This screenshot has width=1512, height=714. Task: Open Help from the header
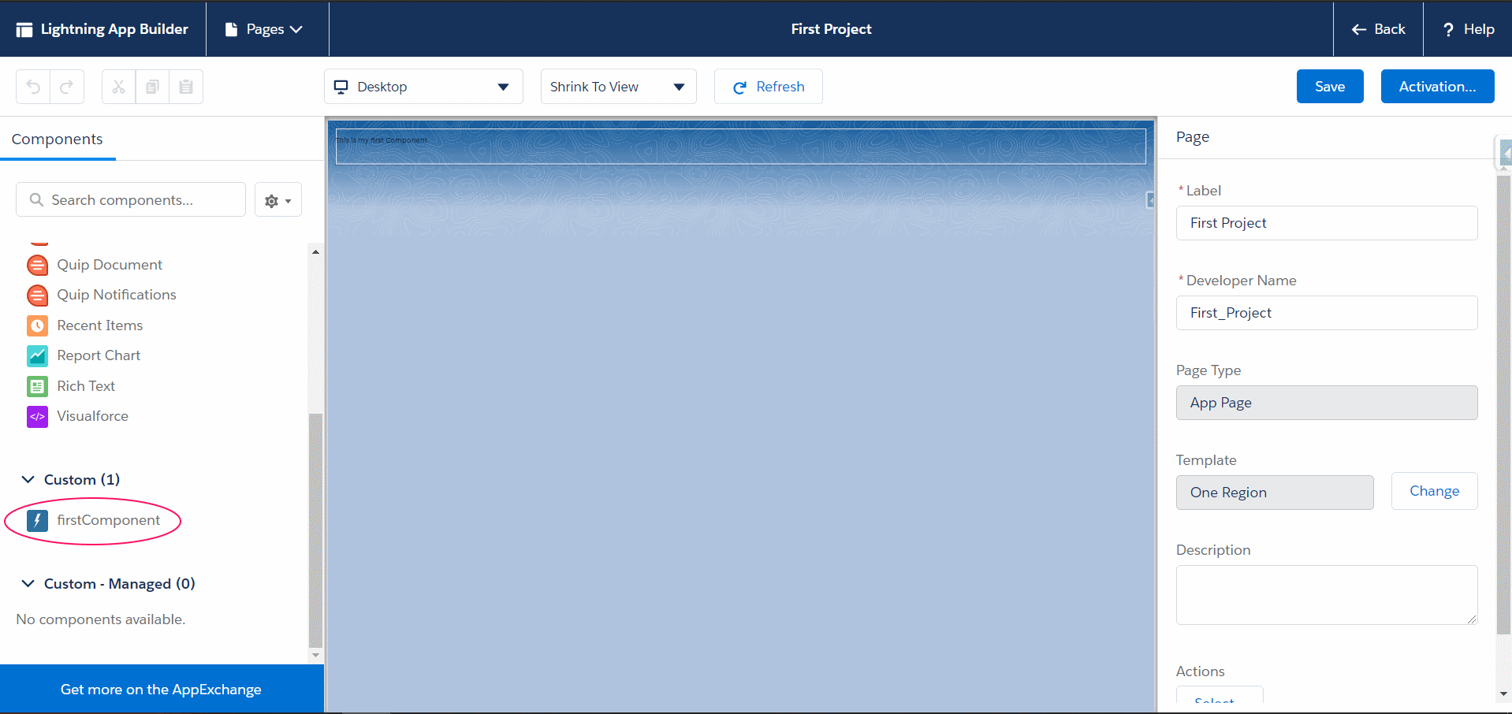coord(1468,29)
